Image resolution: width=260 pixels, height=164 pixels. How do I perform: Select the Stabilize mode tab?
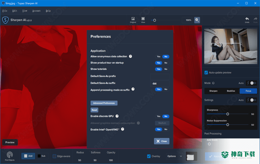click(231, 91)
